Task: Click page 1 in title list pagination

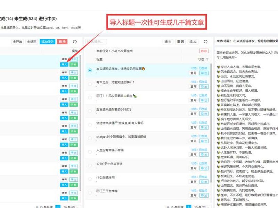Action: coord(189,207)
